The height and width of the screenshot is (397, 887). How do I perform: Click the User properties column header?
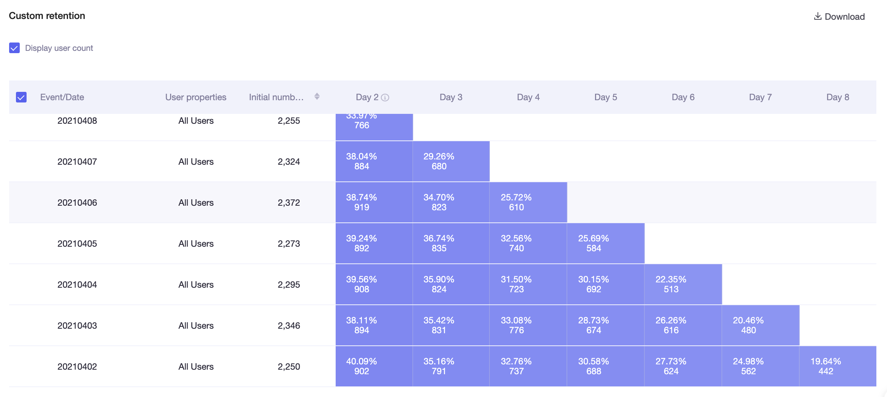(196, 97)
